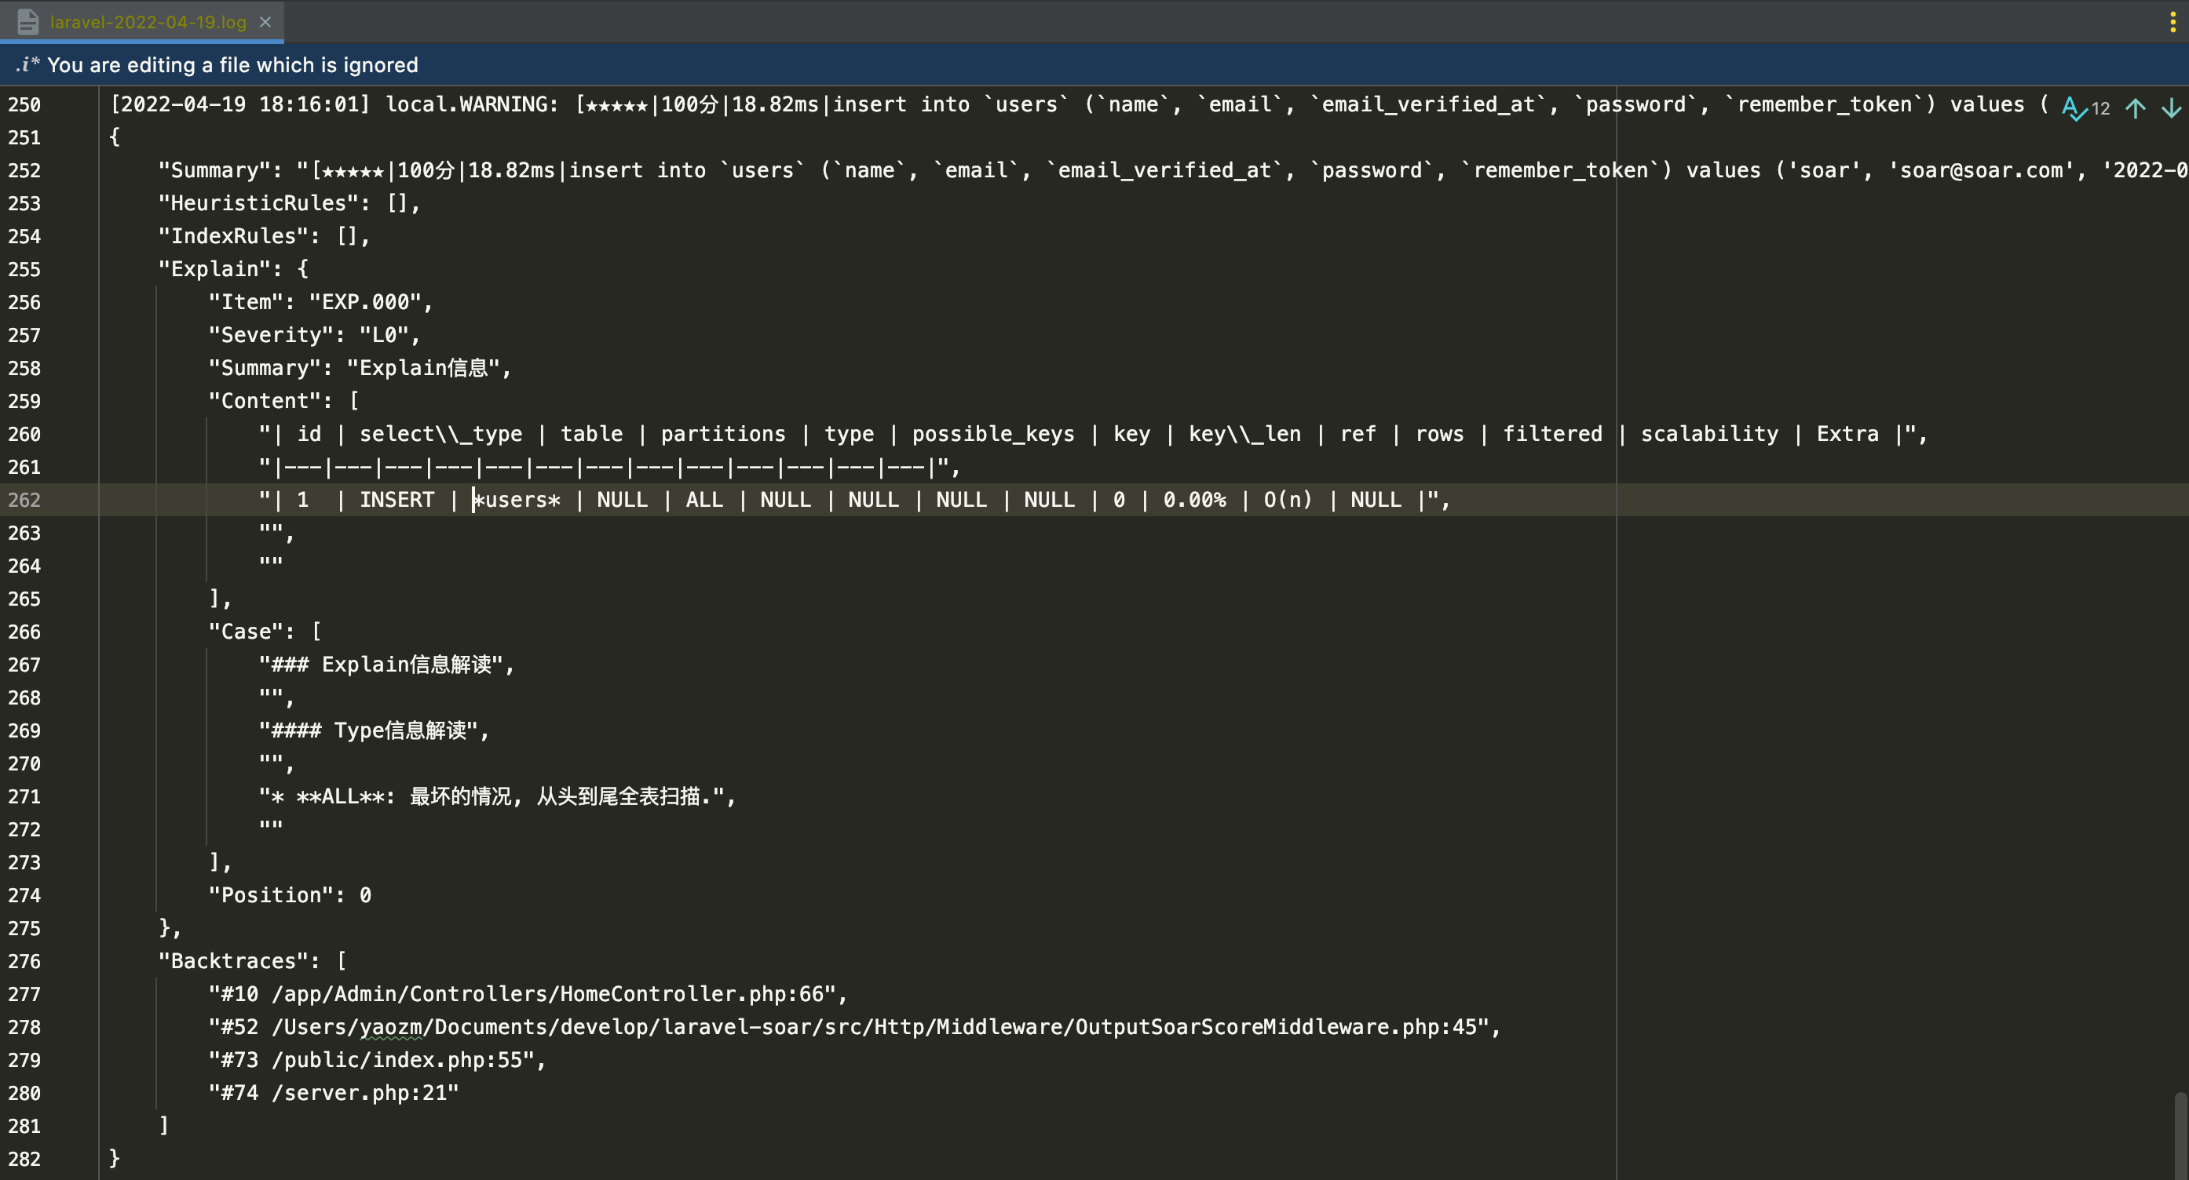Image resolution: width=2189 pixels, height=1180 pixels.
Task: Click the log file icon in the tab
Action: 27,21
